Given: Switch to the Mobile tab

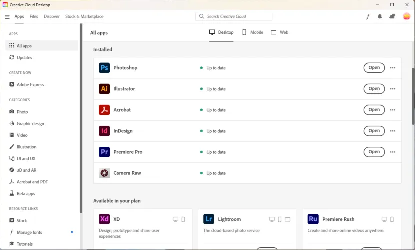Looking at the screenshot, I should pyautogui.click(x=252, y=32).
